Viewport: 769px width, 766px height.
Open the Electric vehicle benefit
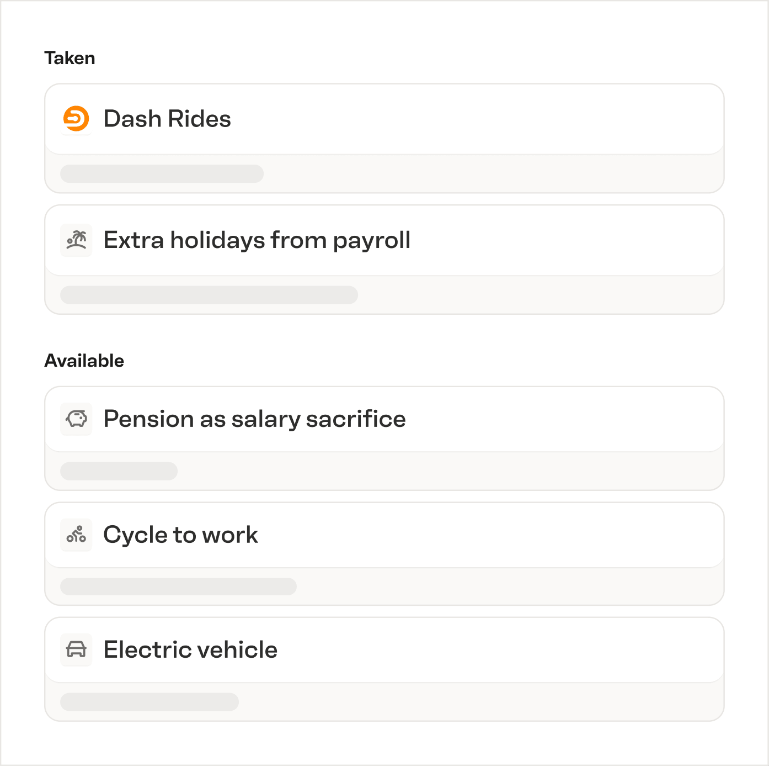[384, 650]
